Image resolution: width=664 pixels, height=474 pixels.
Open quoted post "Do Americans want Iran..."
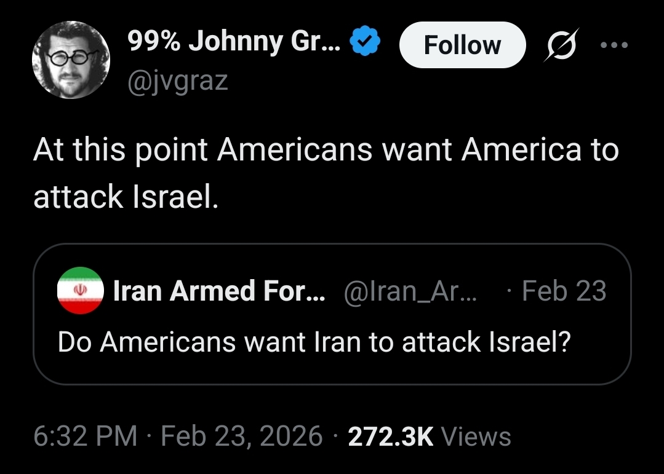(314, 342)
